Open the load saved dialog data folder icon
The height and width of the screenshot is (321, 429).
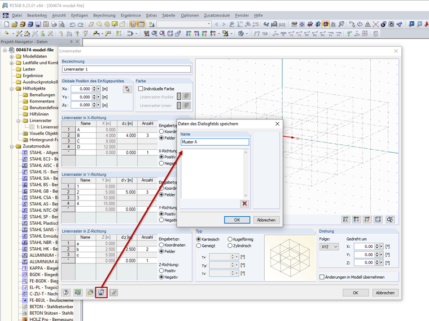click(x=90, y=293)
